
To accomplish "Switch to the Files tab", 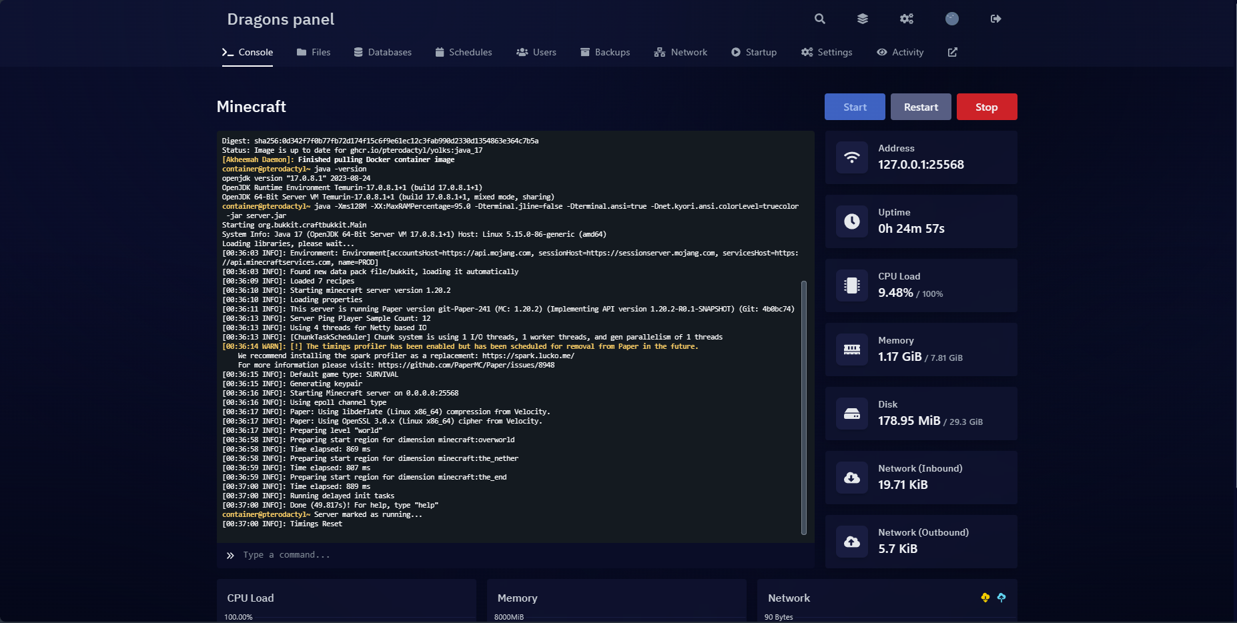I will tap(314, 52).
